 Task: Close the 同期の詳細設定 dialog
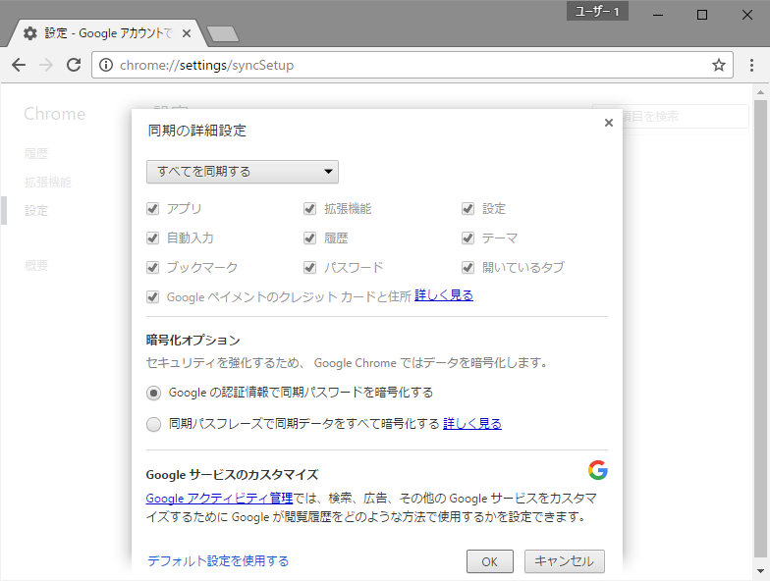609,123
